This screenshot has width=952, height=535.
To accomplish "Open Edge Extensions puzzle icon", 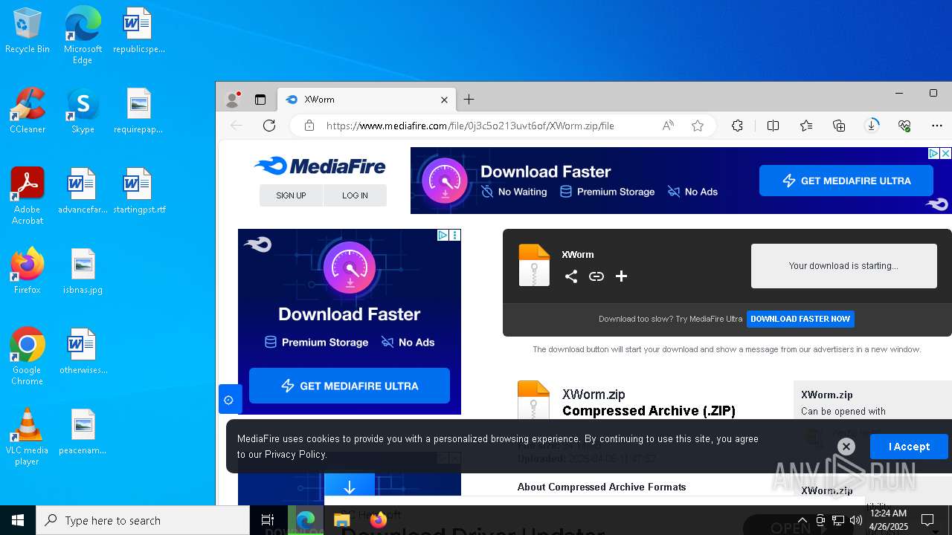I will pos(737,126).
